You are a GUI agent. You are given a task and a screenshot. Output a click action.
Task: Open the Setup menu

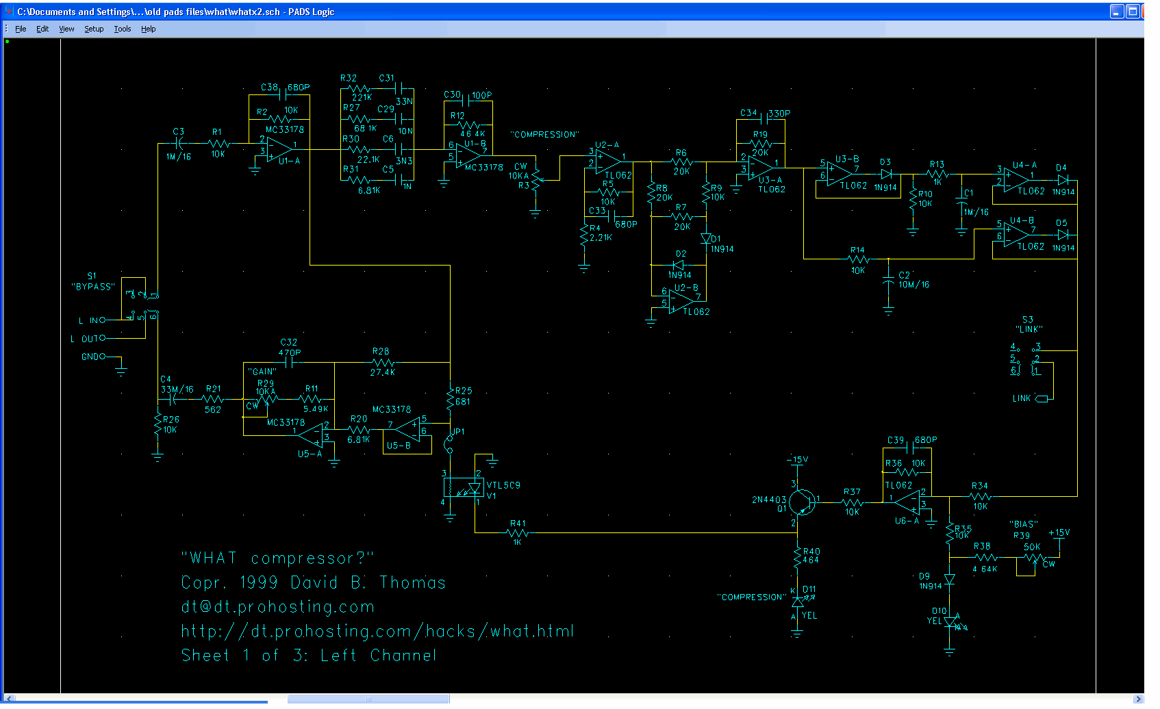[93, 29]
